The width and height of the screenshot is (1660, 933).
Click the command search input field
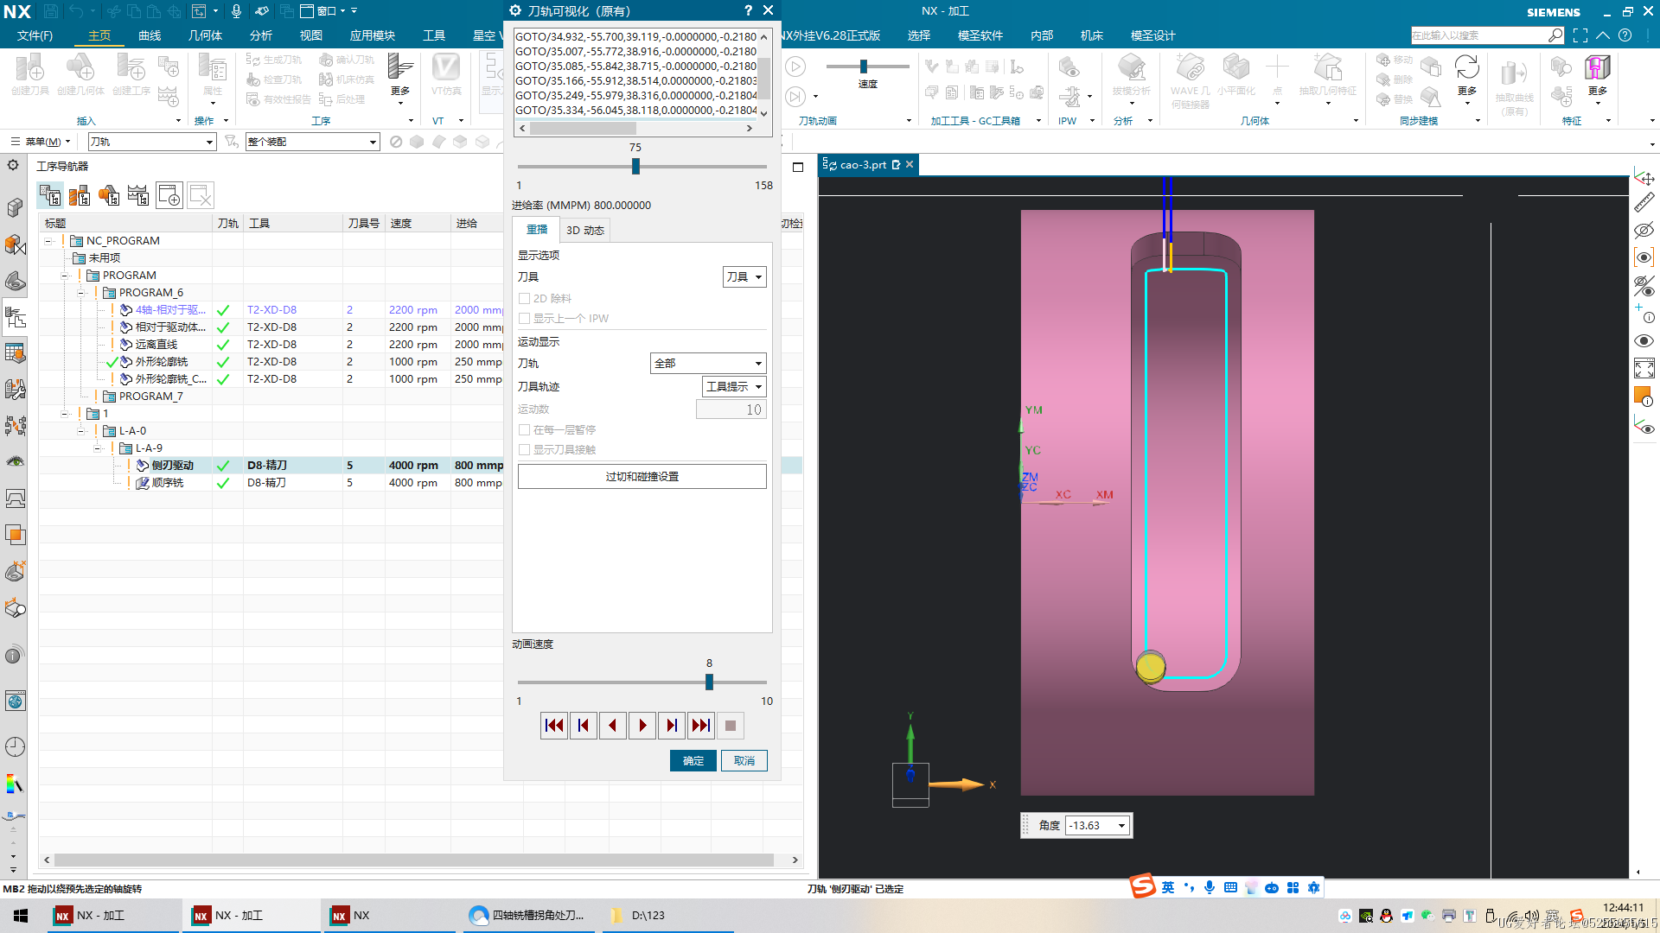pyautogui.click(x=1480, y=35)
